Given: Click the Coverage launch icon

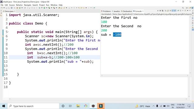Looking at the screenshot, I should (x=49, y=8).
